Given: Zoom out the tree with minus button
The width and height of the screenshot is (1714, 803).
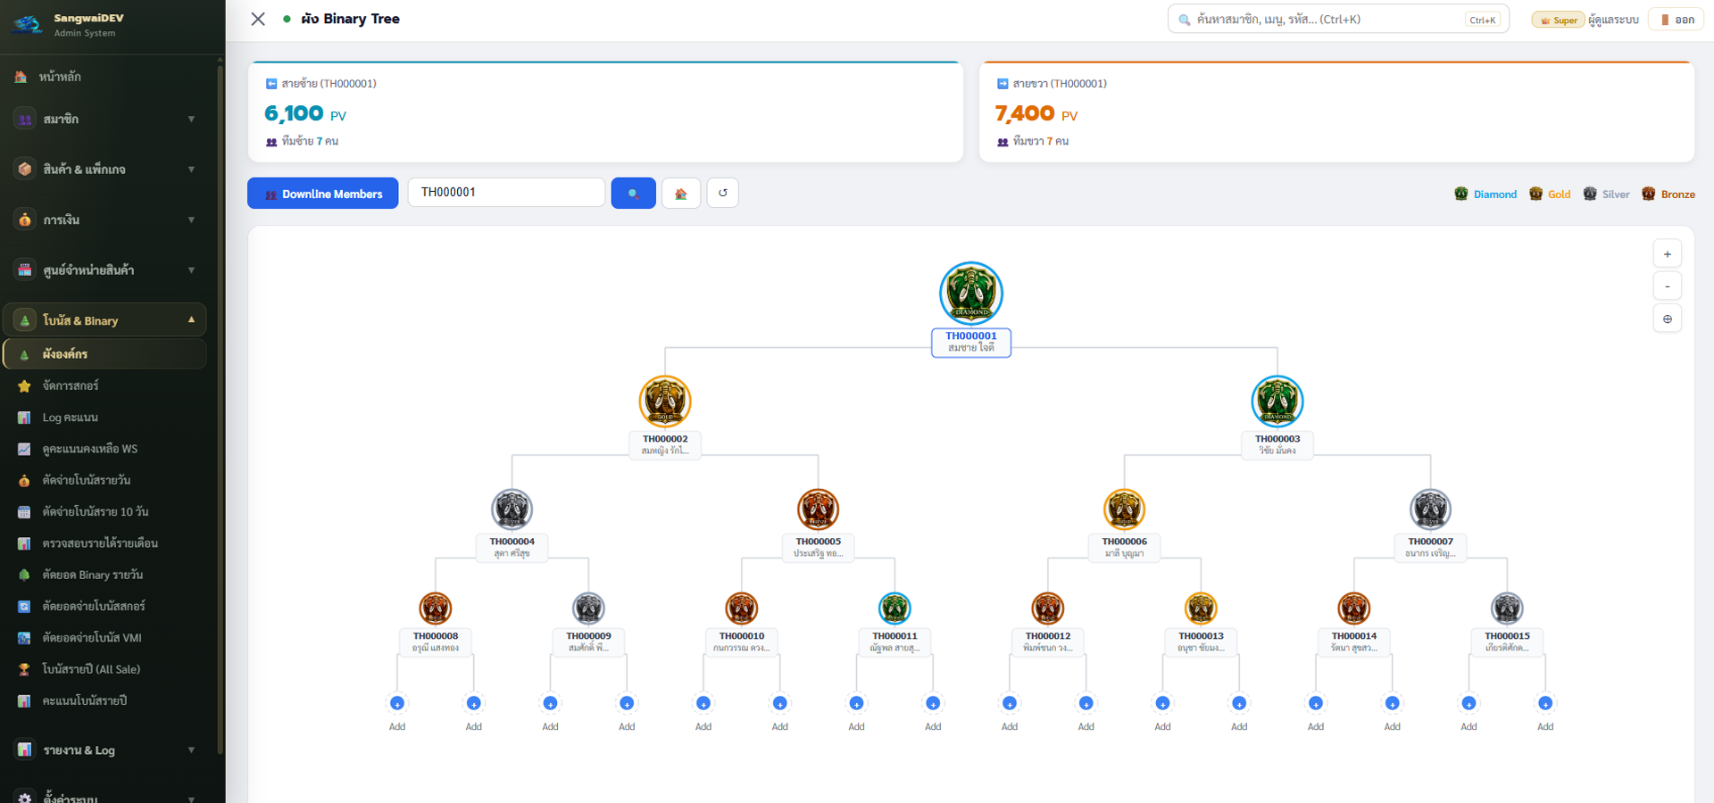Looking at the screenshot, I should point(1667,286).
